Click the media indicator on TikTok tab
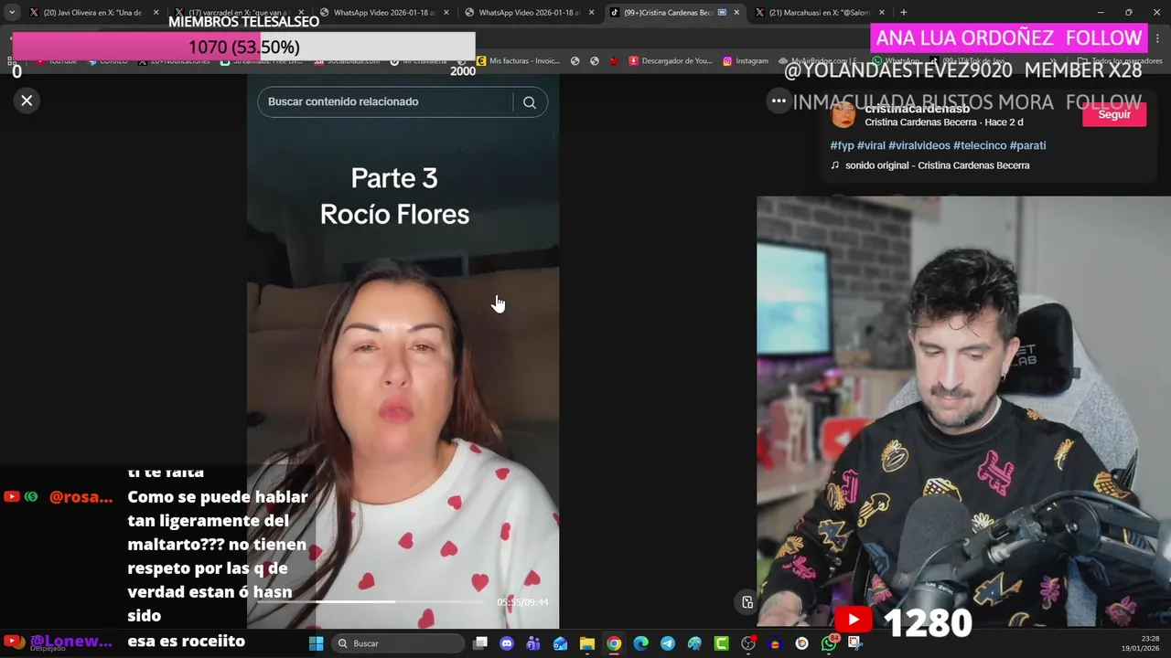This screenshot has height=658, width=1171. (x=723, y=13)
